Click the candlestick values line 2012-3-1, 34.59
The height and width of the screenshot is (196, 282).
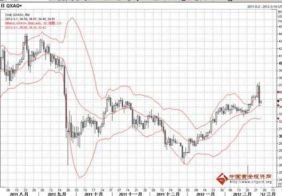click(x=30, y=19)
